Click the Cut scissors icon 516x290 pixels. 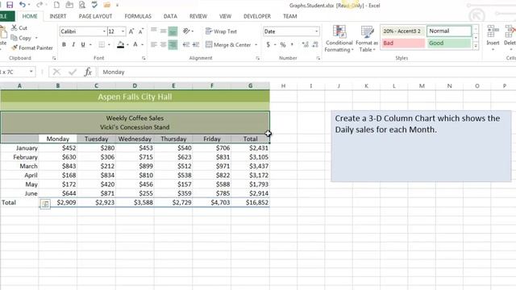click(x=15, y=27)
